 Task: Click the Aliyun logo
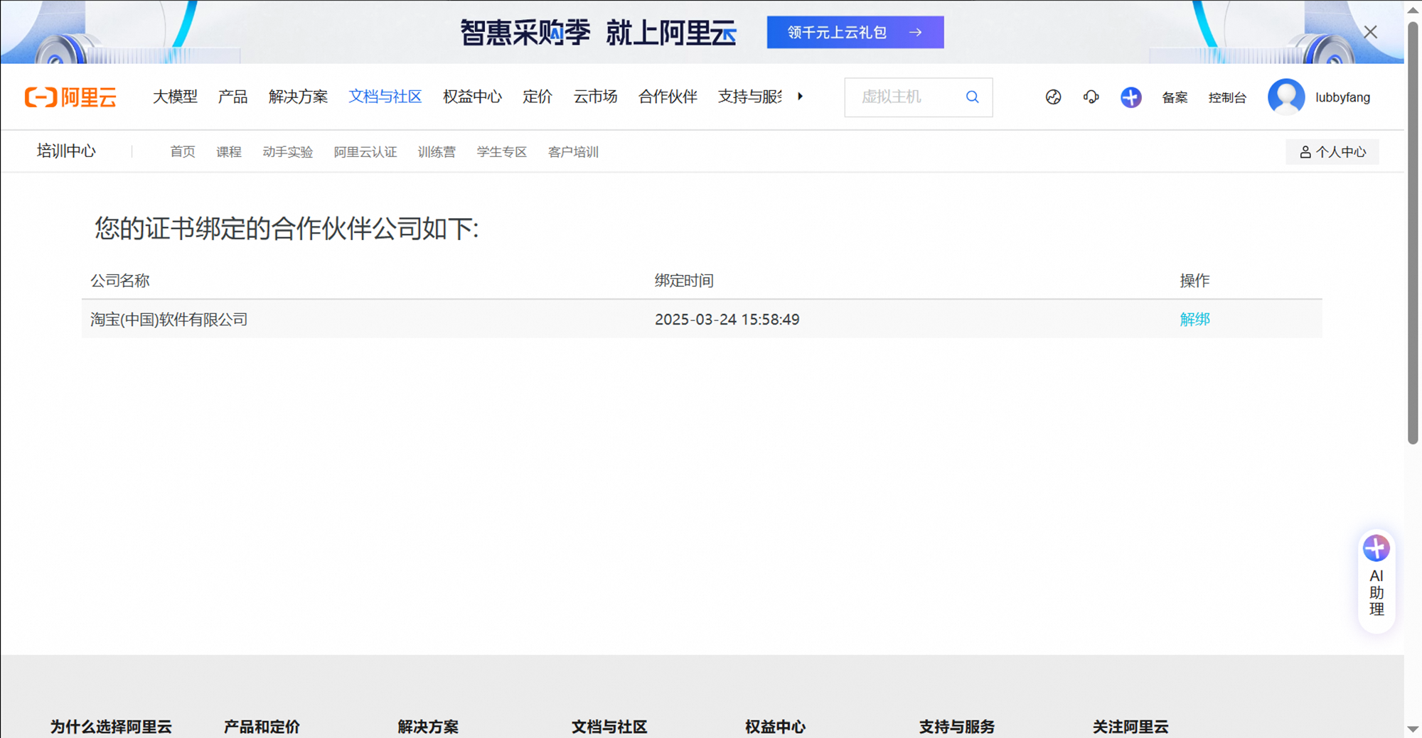[x=70, y=97]
